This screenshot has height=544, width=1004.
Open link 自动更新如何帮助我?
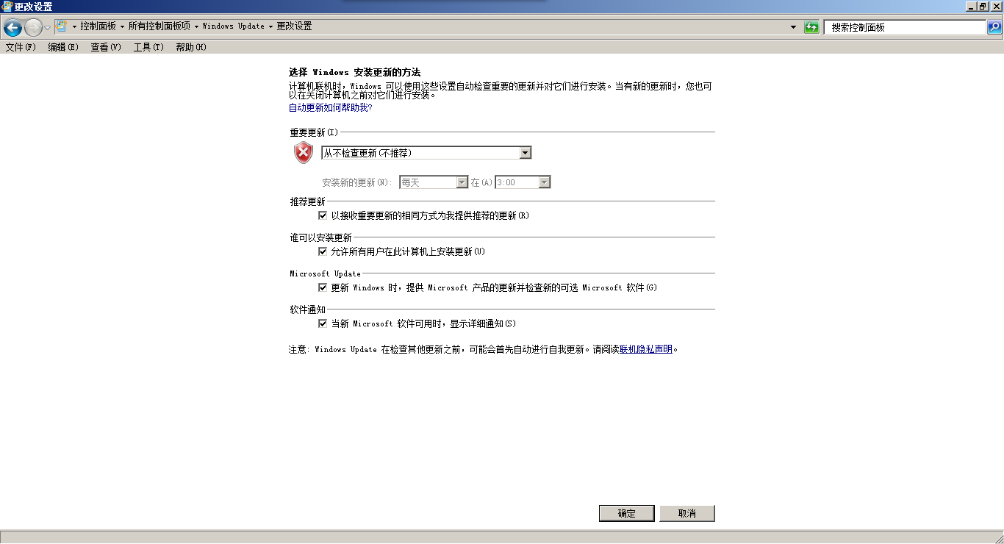click(x=331, y=107)
